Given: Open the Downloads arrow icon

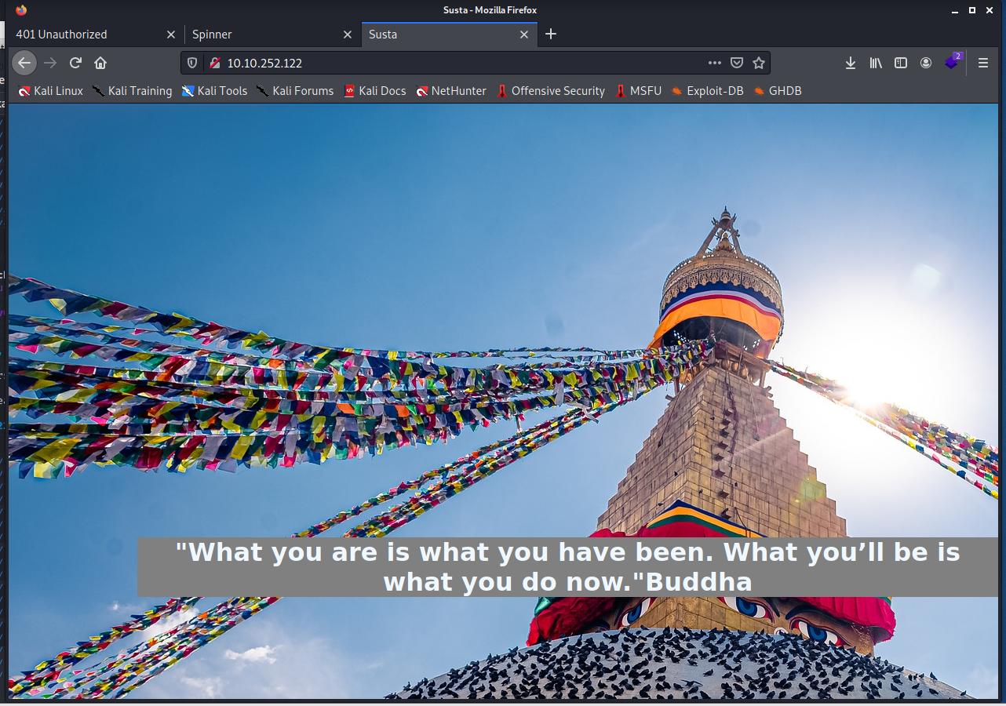Looking at the screenshot, I should tap(850, 63).
